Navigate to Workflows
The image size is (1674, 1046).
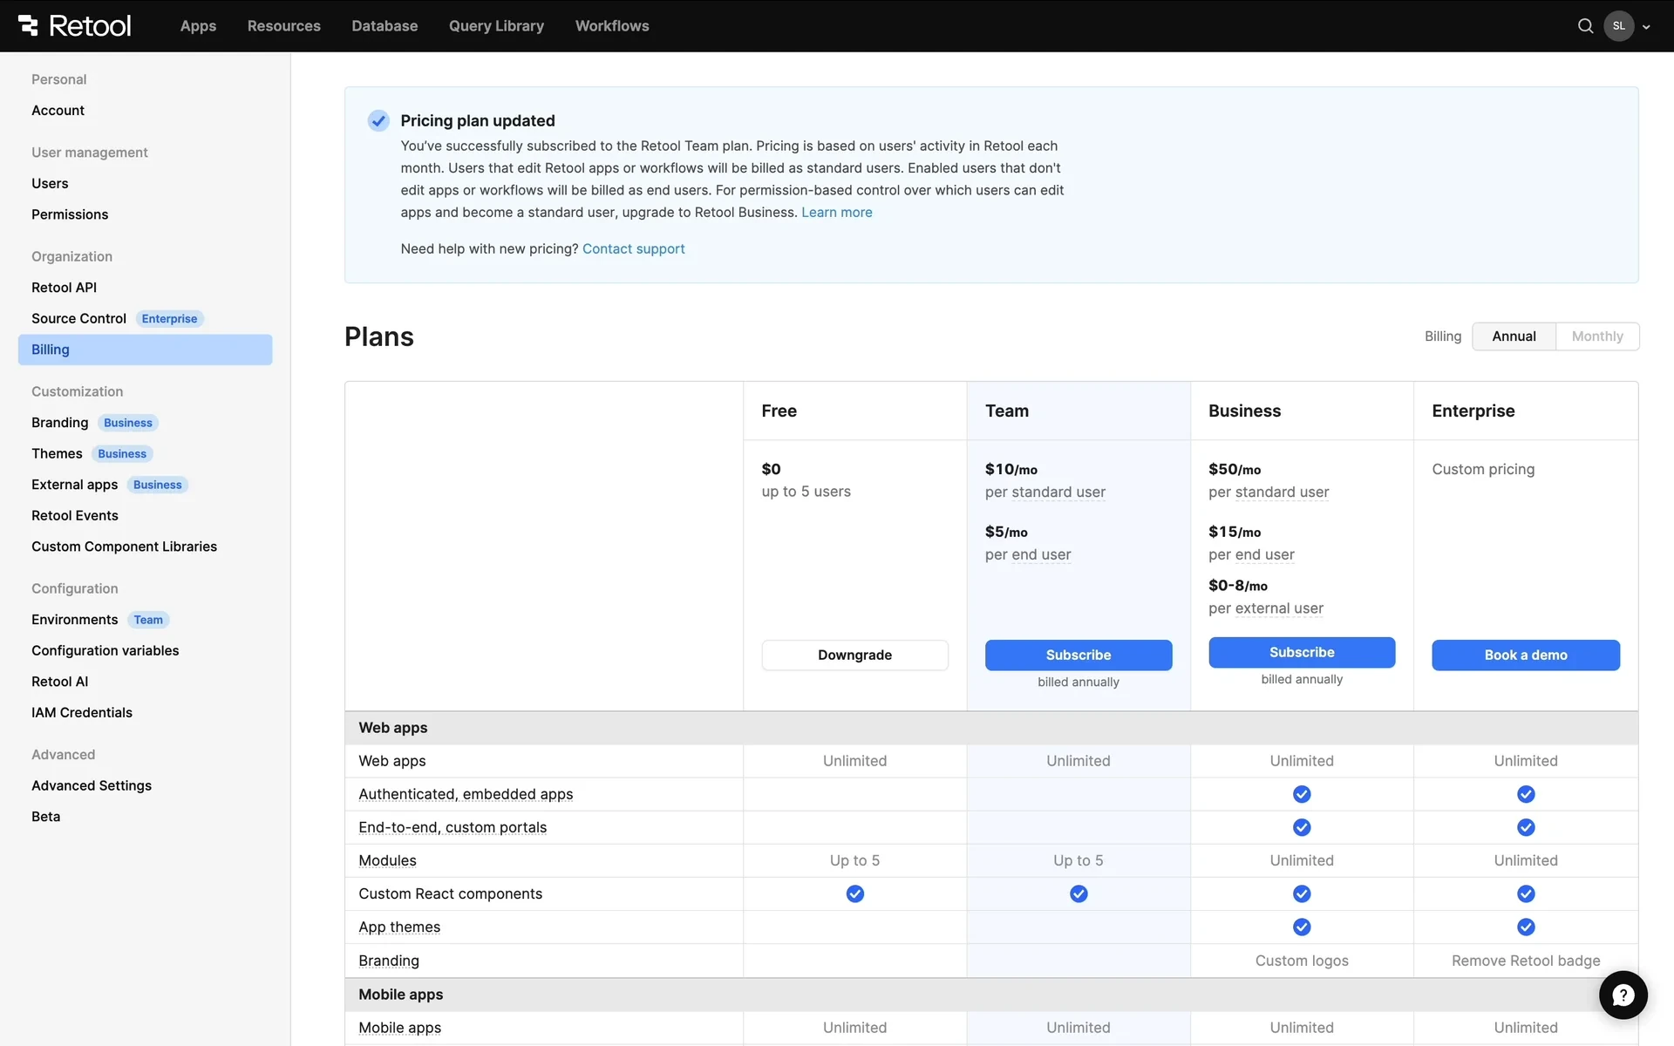pos(612,26)
